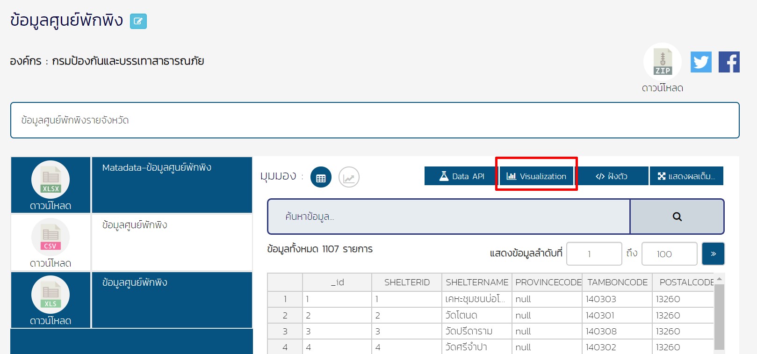The height and width of the screenshot is (354, 757).
Task: Go to next page of records
Action: 713,253
